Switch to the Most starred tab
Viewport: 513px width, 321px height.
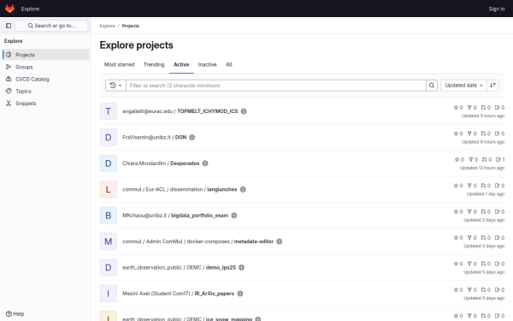click(x=119, y=64)
